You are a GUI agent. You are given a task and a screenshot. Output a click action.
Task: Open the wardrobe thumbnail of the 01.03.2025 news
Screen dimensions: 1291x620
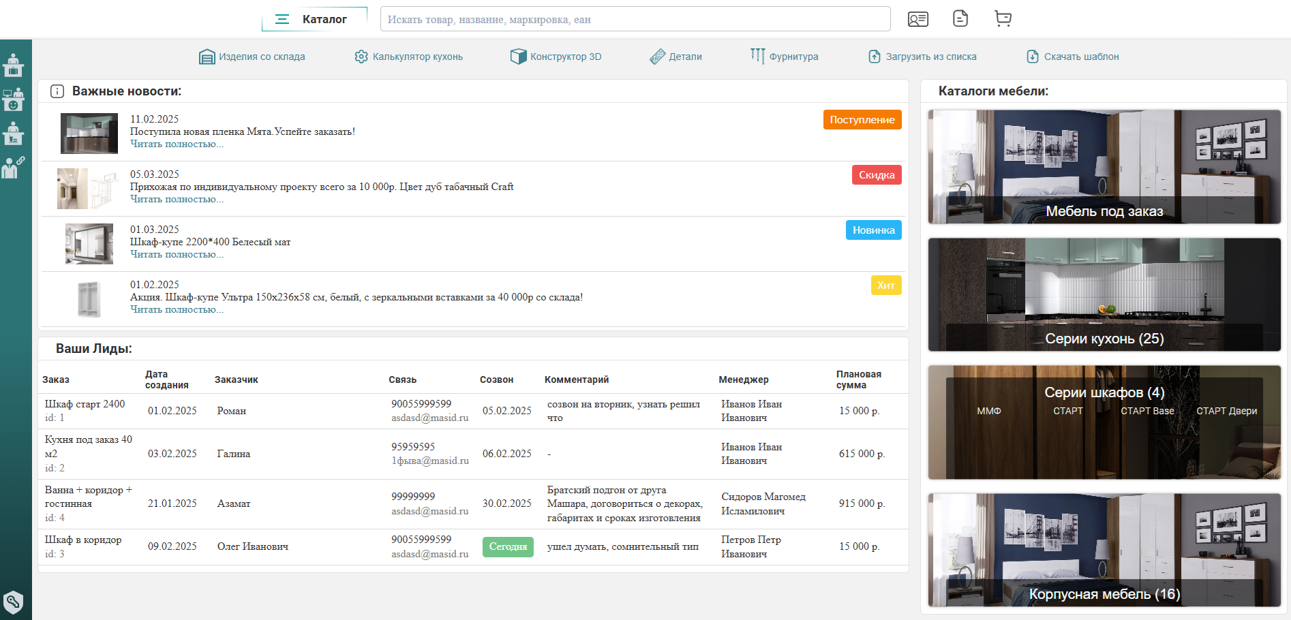pyautogui.click(x=89, y=243)
